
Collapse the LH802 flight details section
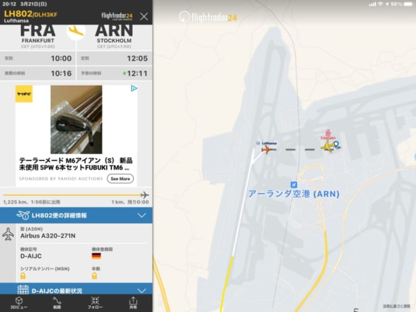point(76,215)
